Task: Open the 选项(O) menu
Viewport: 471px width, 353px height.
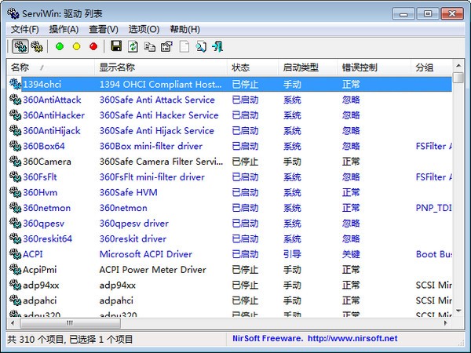Action: coord(142,29)
